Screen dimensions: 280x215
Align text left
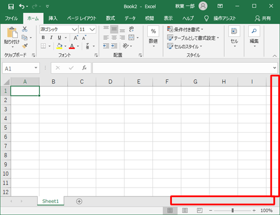tap(106, 38)
